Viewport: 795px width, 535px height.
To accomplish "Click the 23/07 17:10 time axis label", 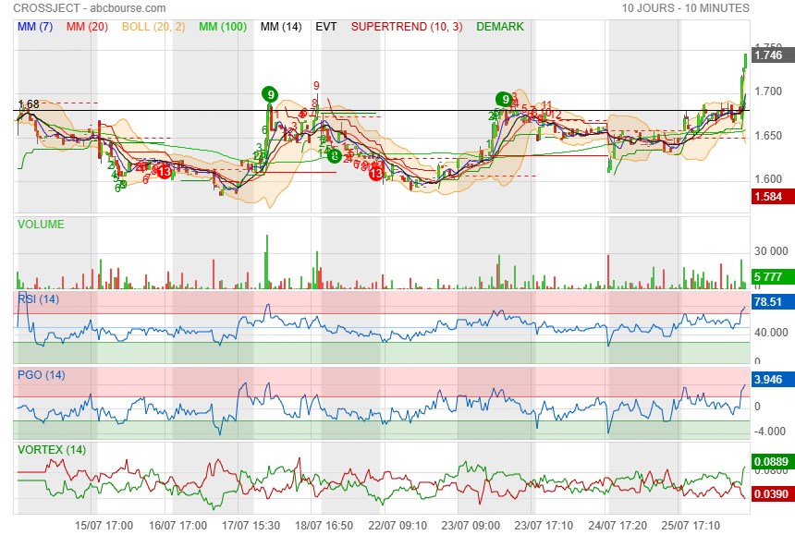I will (x=544, y=526).
